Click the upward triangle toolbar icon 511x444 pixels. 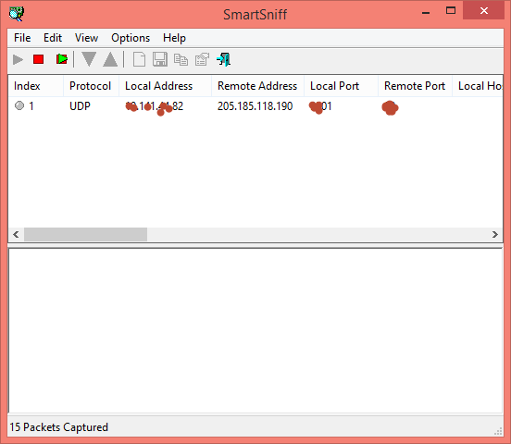(x=110, y=59)
